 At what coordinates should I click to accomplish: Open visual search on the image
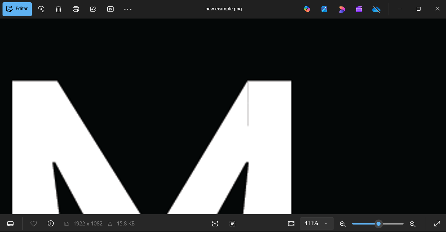click(x=215, y=223)
